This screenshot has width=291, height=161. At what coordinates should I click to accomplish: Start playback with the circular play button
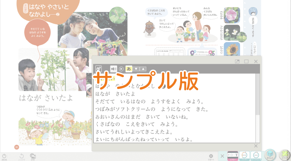pyautogui.click(x=121, y=69)
